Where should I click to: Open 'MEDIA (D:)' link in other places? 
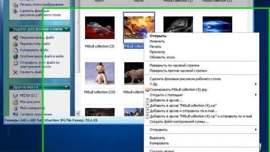(x=28, y=95)
